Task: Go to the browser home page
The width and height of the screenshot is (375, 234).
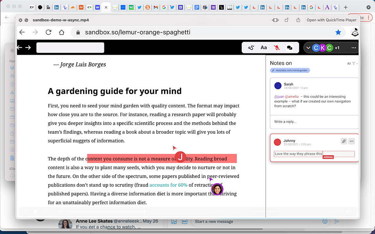Action: (61, 32)
